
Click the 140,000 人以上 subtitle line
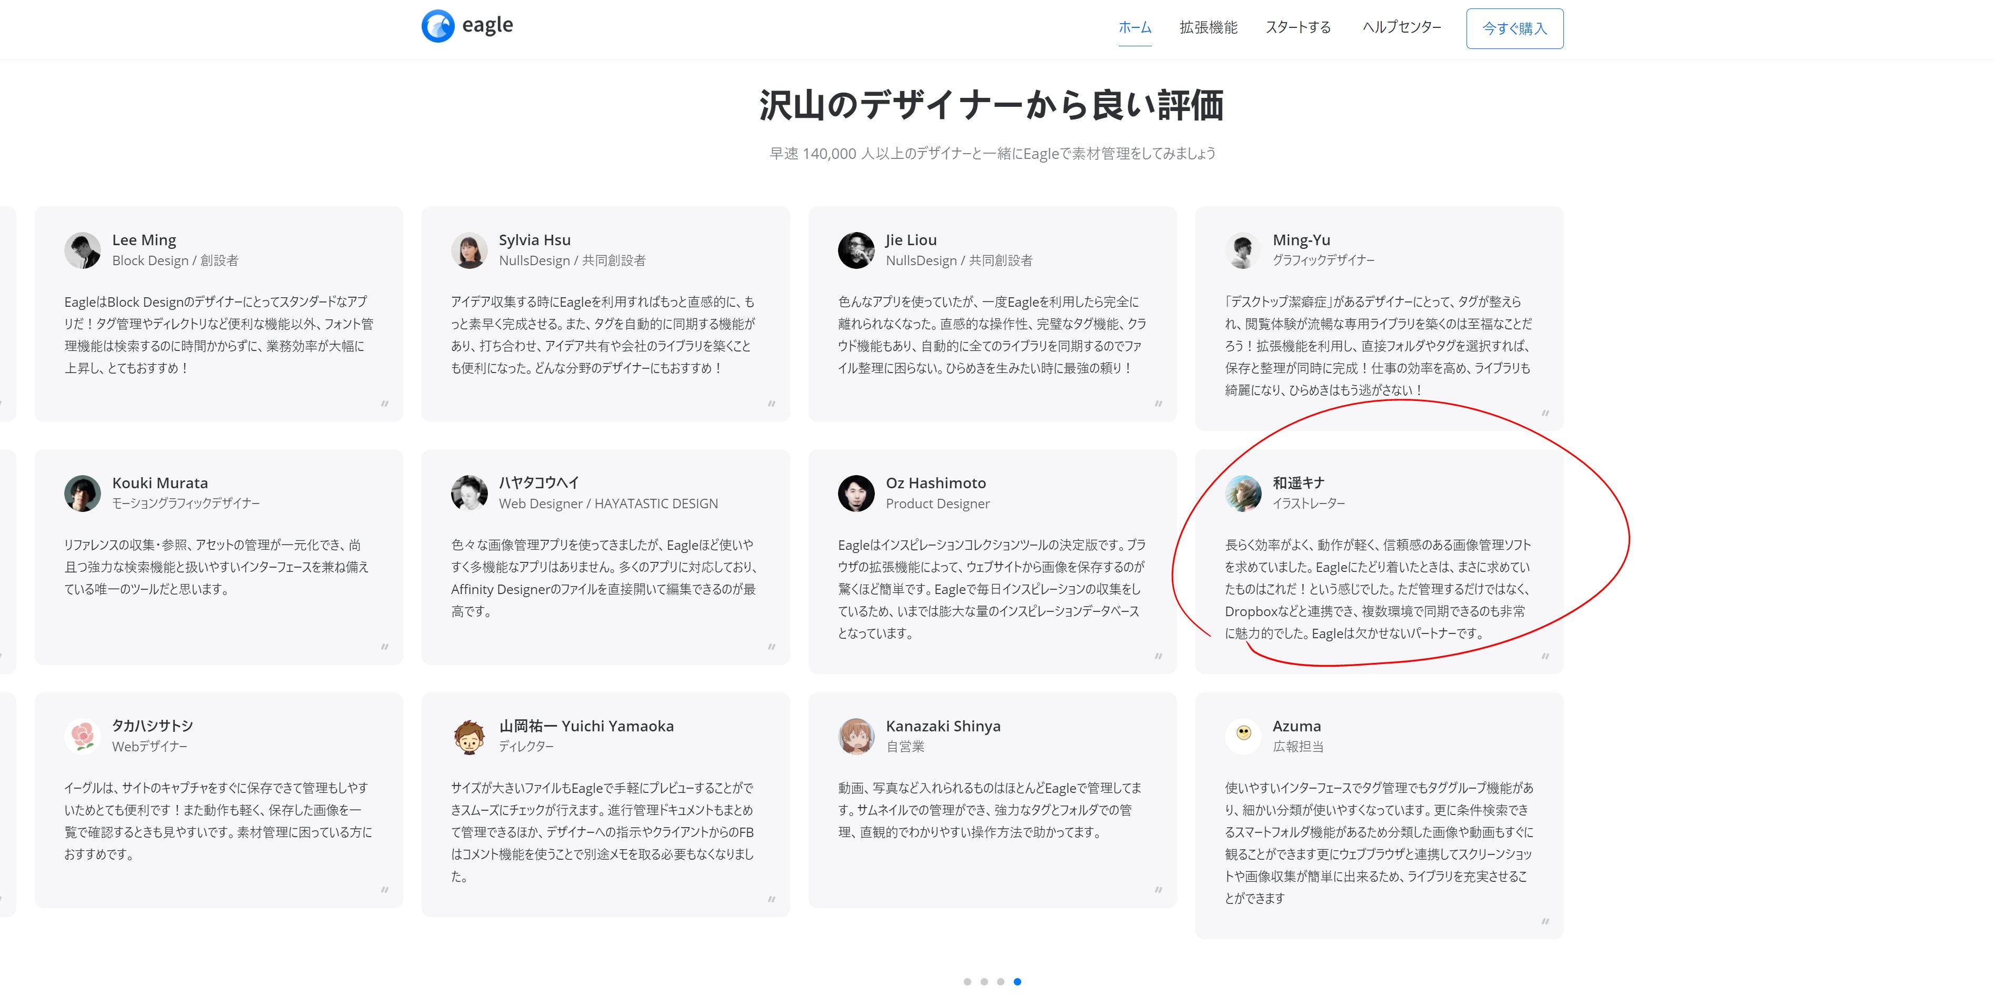(992, 153)
